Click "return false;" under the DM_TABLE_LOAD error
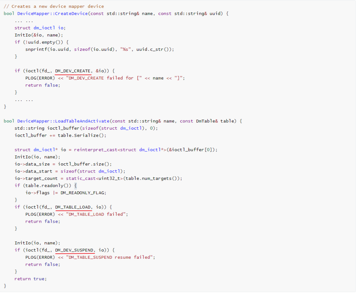Viewport: 357px width, 293px height. coord(43,221)
